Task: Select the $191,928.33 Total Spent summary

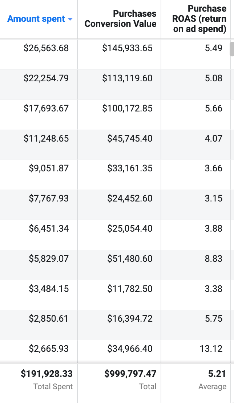Action: point(47,374)
